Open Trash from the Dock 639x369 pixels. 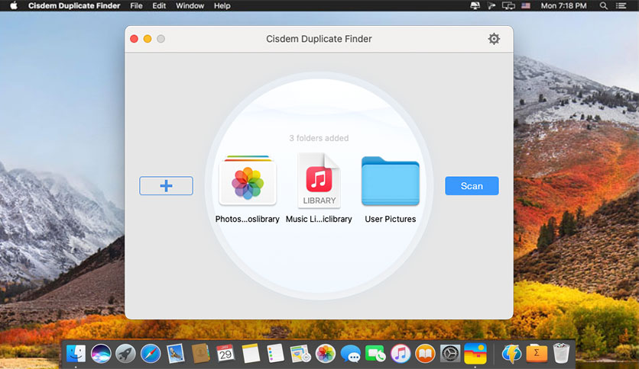coord(561,353)
